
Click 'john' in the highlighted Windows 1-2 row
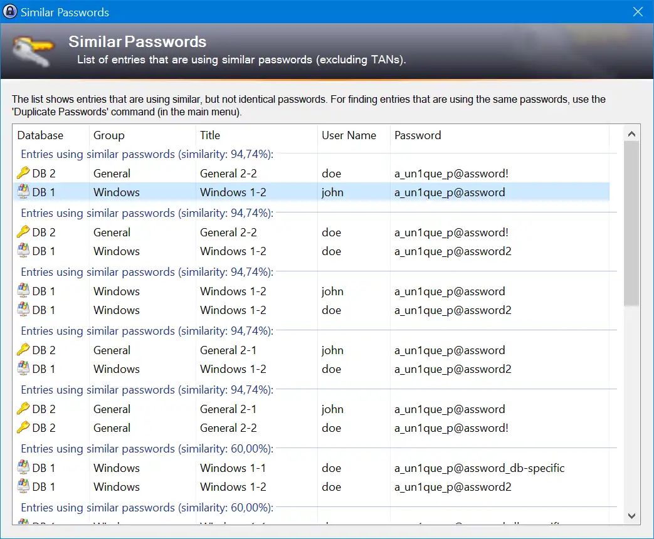332,192
